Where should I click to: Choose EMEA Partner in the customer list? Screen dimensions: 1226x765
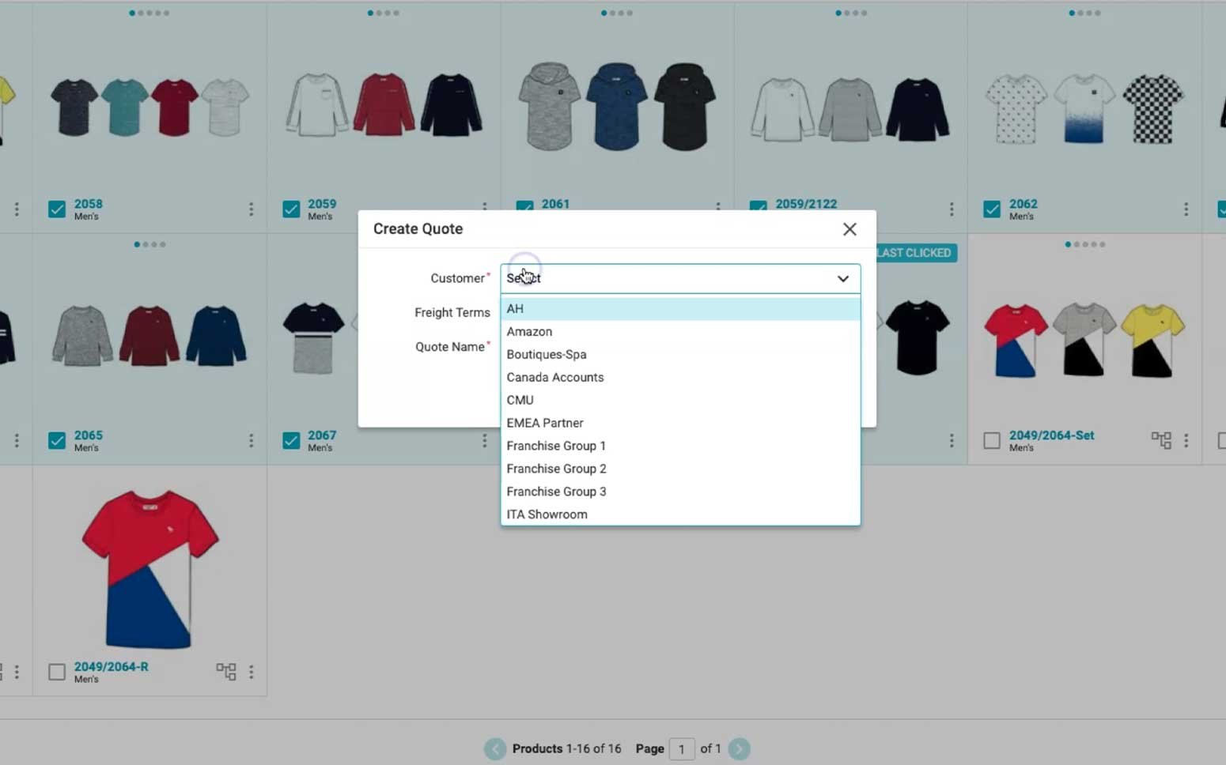(545, 423)
